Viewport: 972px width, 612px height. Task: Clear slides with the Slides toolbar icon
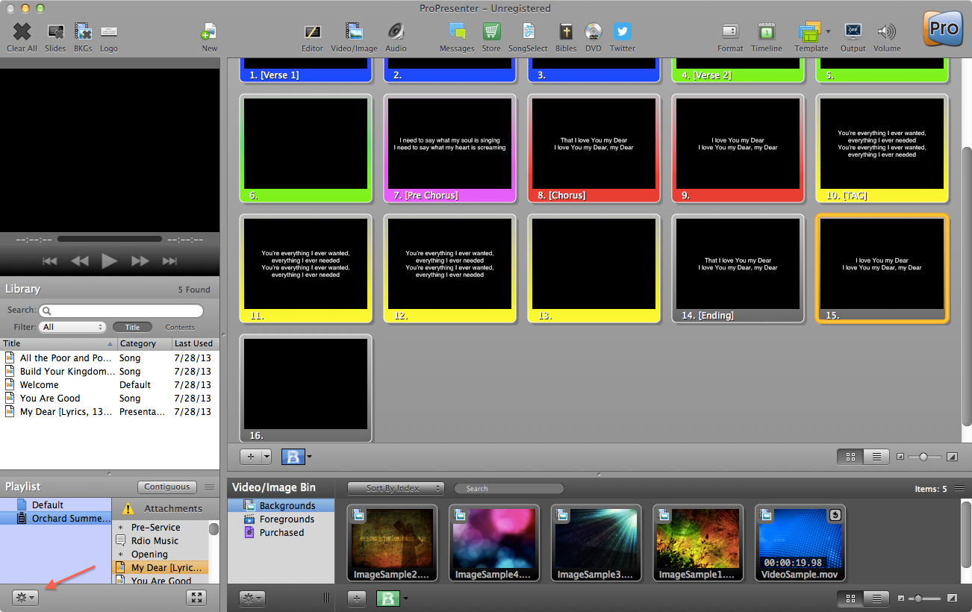click(x=55, y=31)
